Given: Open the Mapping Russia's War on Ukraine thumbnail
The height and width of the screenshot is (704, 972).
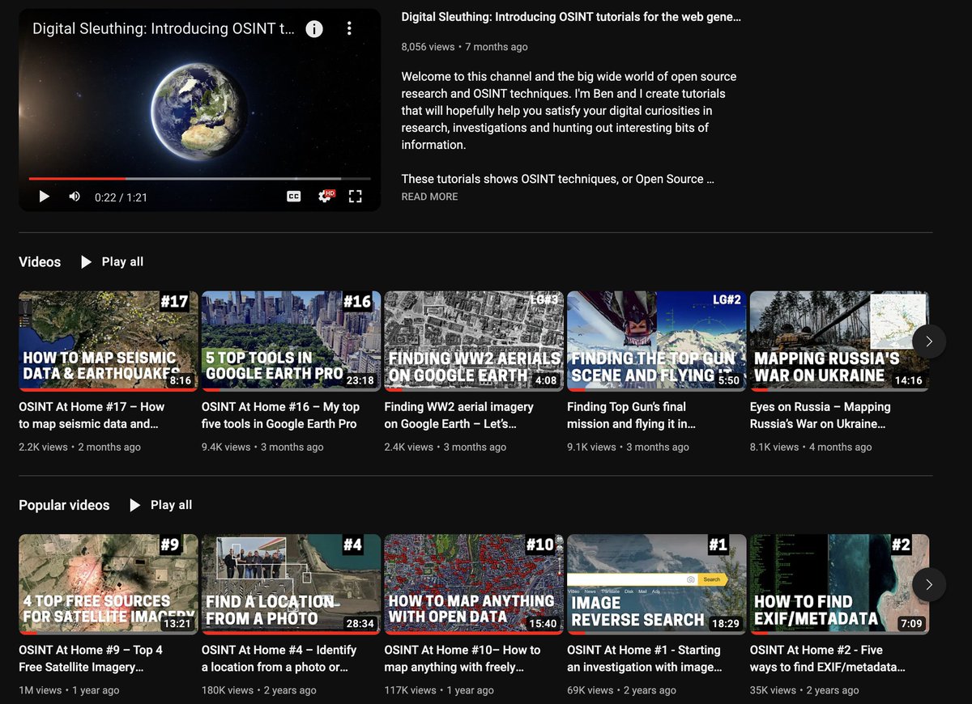Looking at the screenshot, I should [x=839, y=341].
